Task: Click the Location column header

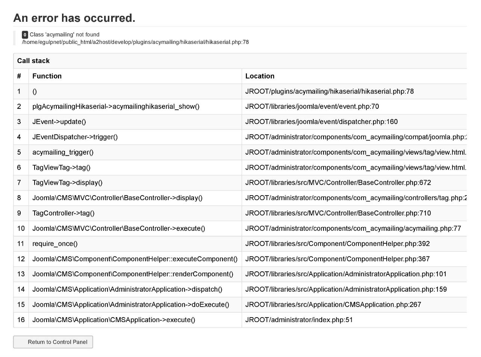Action: (260, 76)
